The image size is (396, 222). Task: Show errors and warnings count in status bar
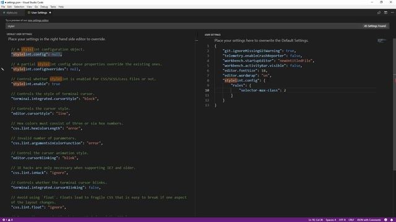pyautogui.click(x=7, y=220)
